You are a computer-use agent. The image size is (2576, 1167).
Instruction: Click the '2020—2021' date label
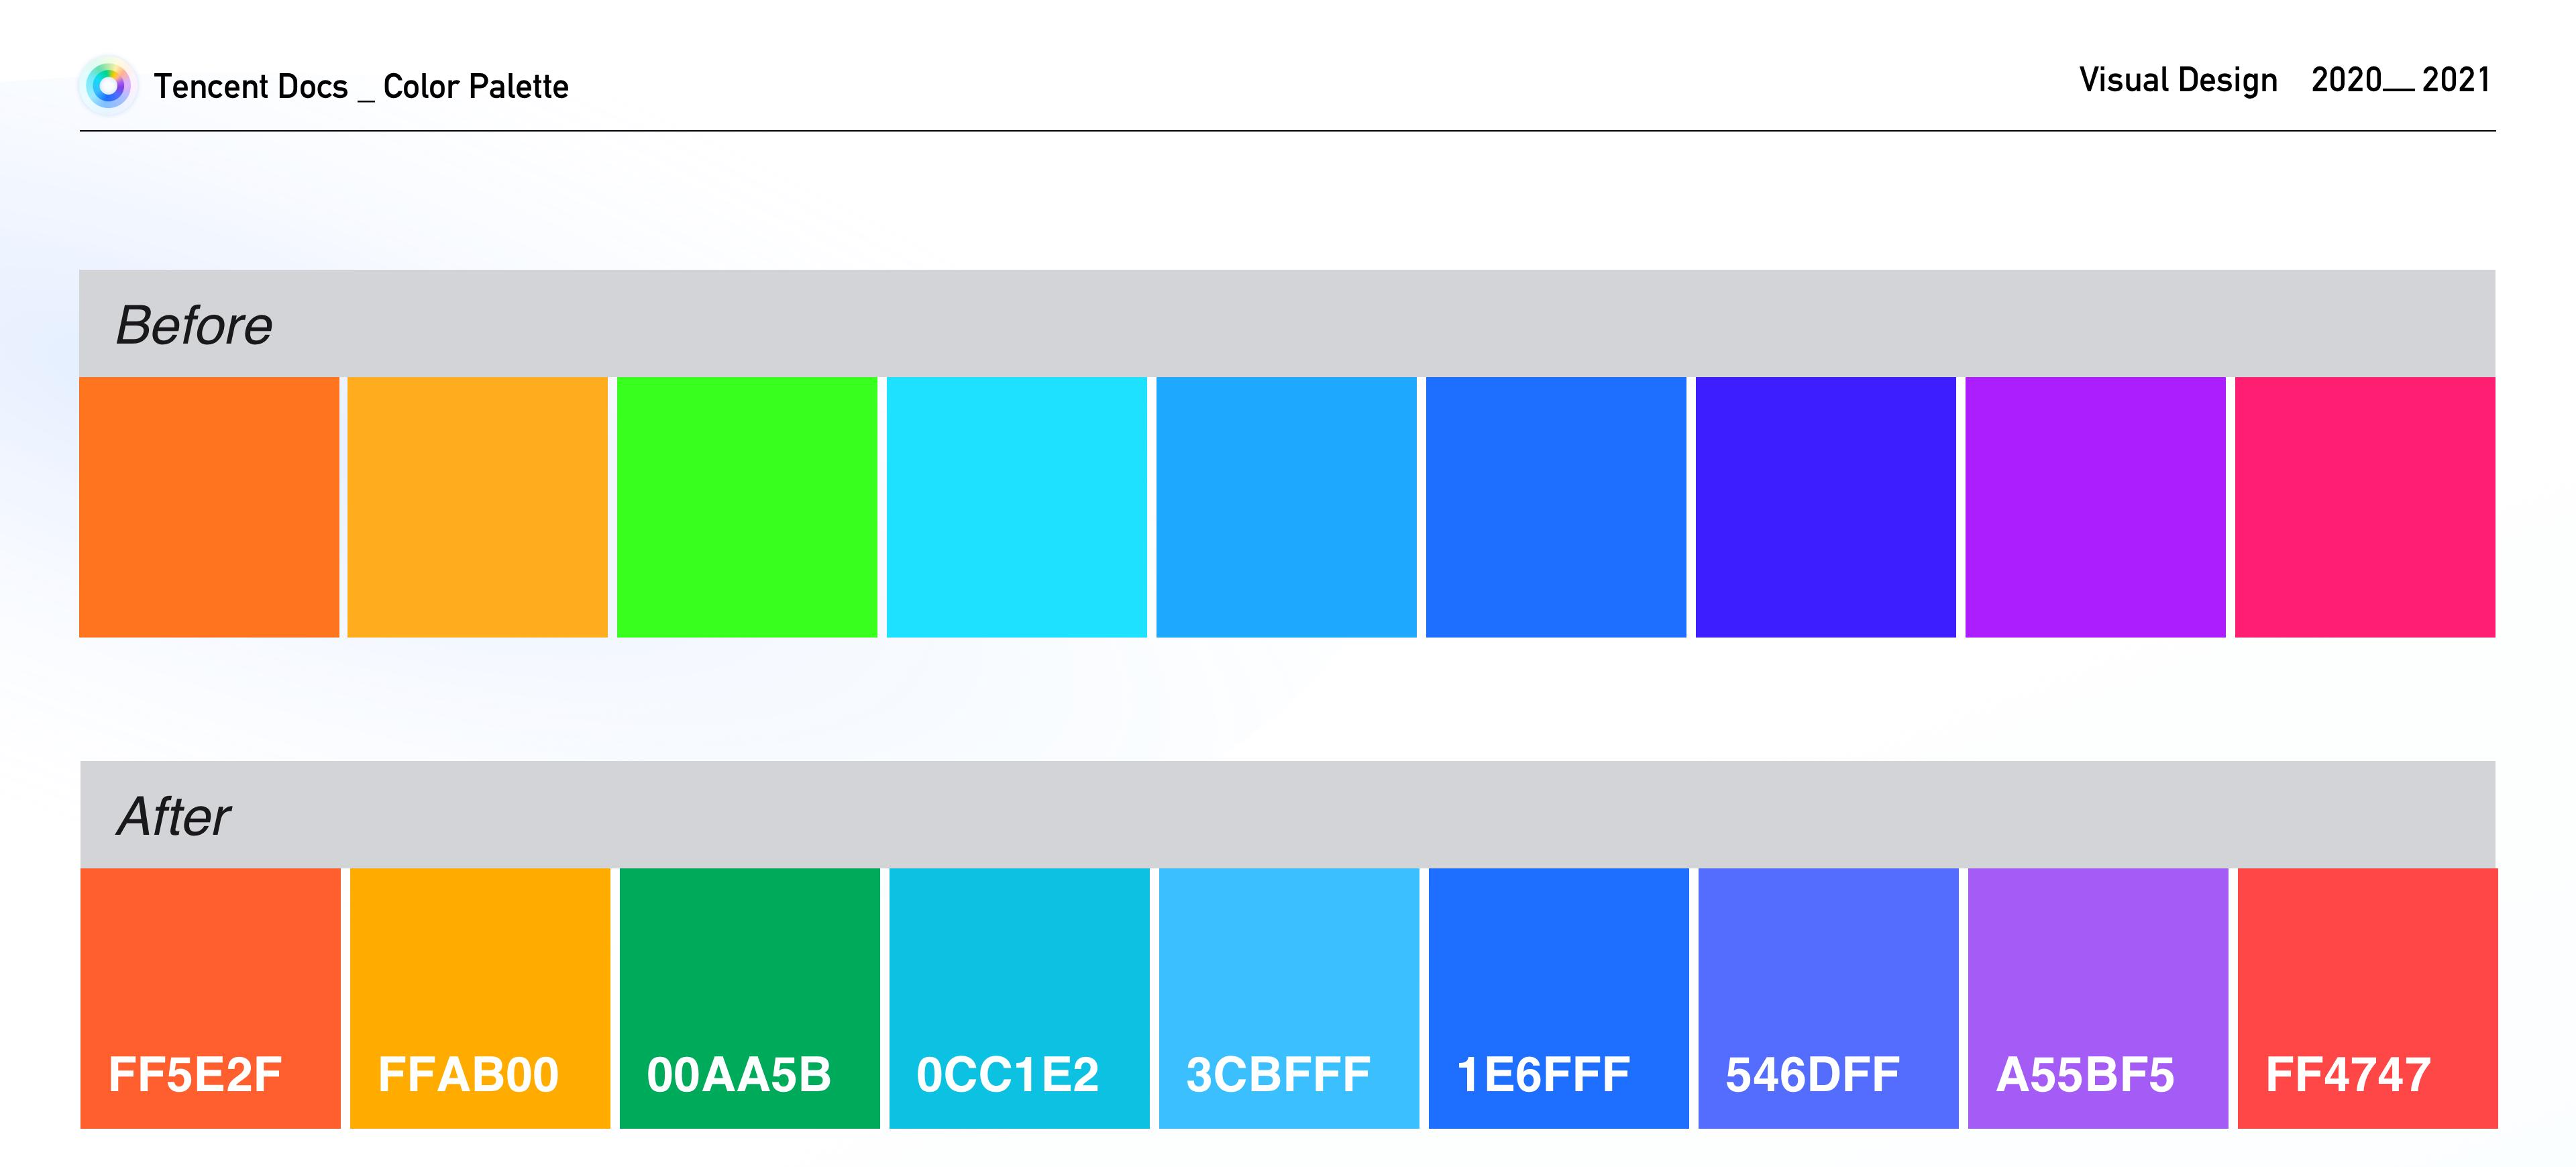point(2399,80)
